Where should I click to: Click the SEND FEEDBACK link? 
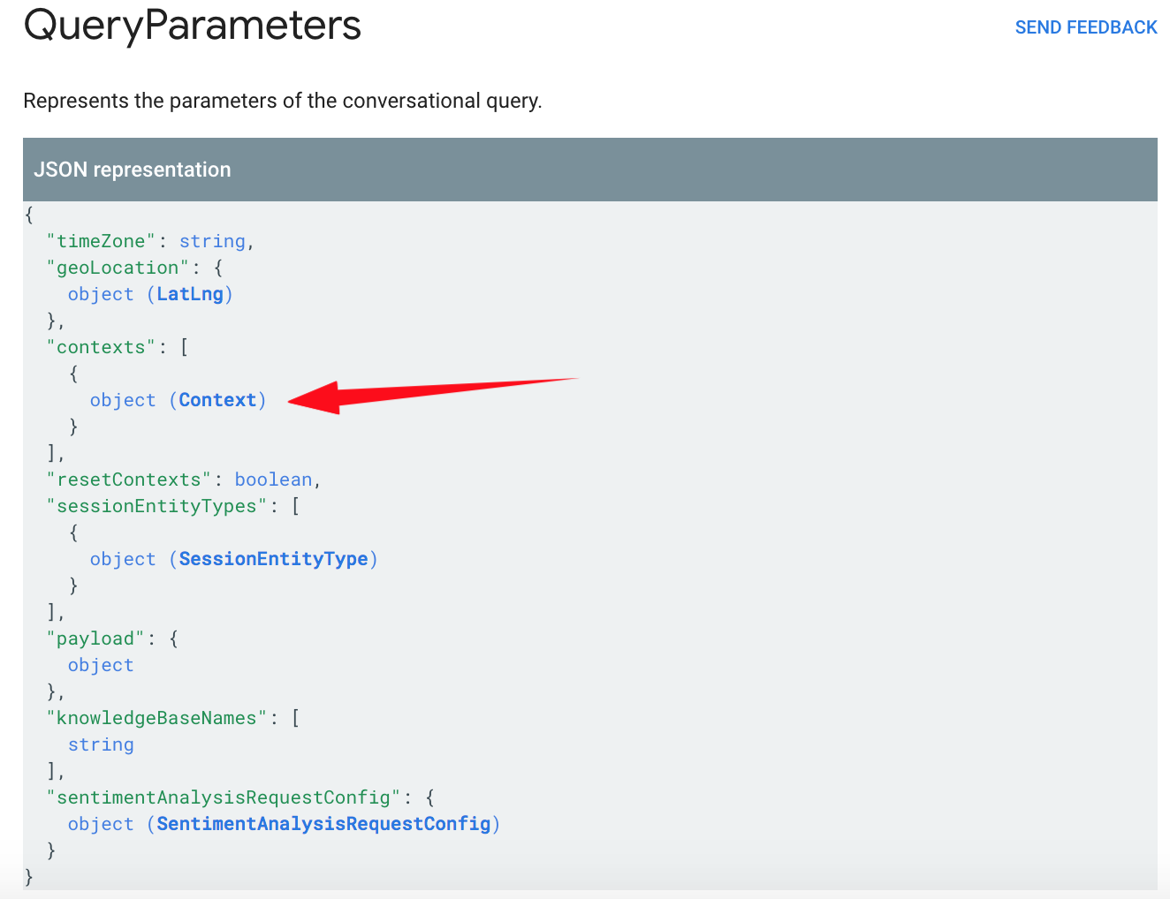pyautogui.click(x=1086, y=27)
